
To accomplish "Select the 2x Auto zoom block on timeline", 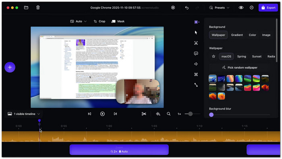I will (119, 150).
